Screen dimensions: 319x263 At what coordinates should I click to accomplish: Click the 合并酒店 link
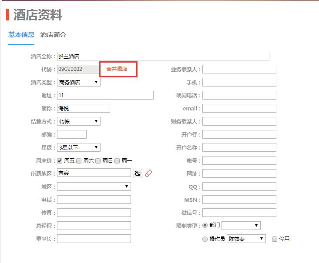click(117, 69)
